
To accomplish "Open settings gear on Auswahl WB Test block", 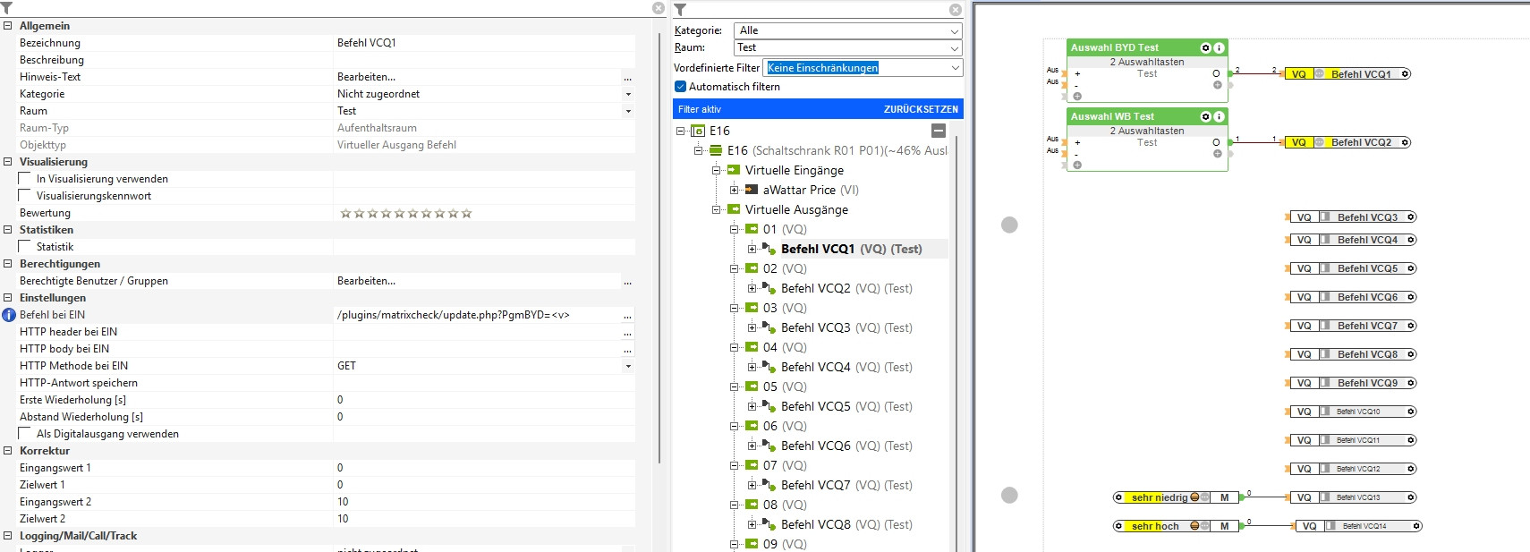I will coord(1205,116).
